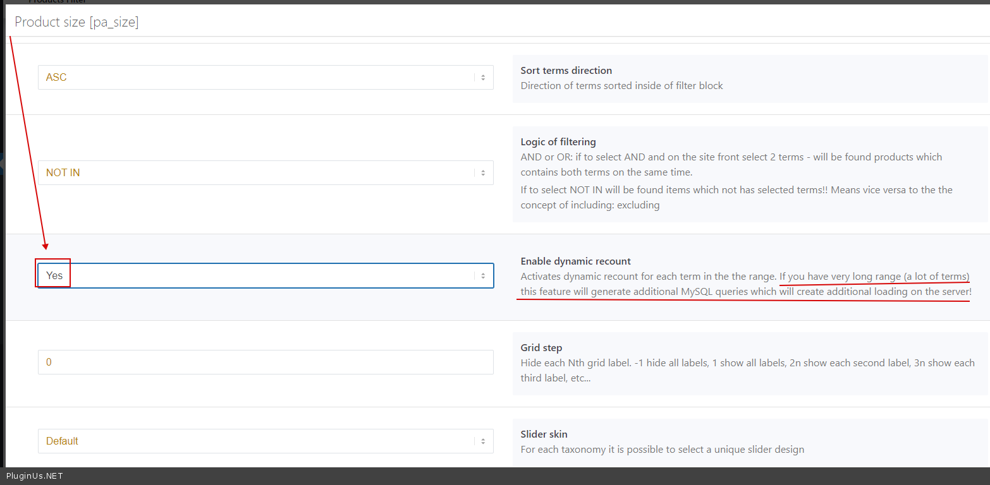
Task: Click the 'Logic of filtering' heading
Action: (558, 142)
